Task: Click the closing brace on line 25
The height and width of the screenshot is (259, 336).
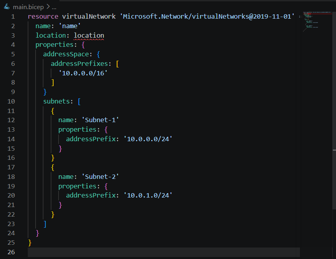Action: point(30,242)
